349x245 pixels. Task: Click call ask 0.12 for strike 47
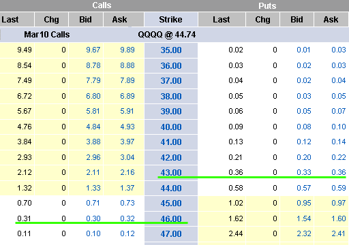(x=127, y=233)
